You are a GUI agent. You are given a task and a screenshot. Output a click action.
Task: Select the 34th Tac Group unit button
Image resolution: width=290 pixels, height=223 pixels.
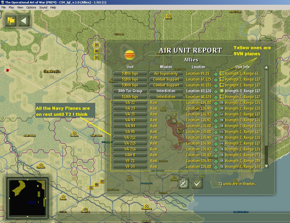pos(130,91)
